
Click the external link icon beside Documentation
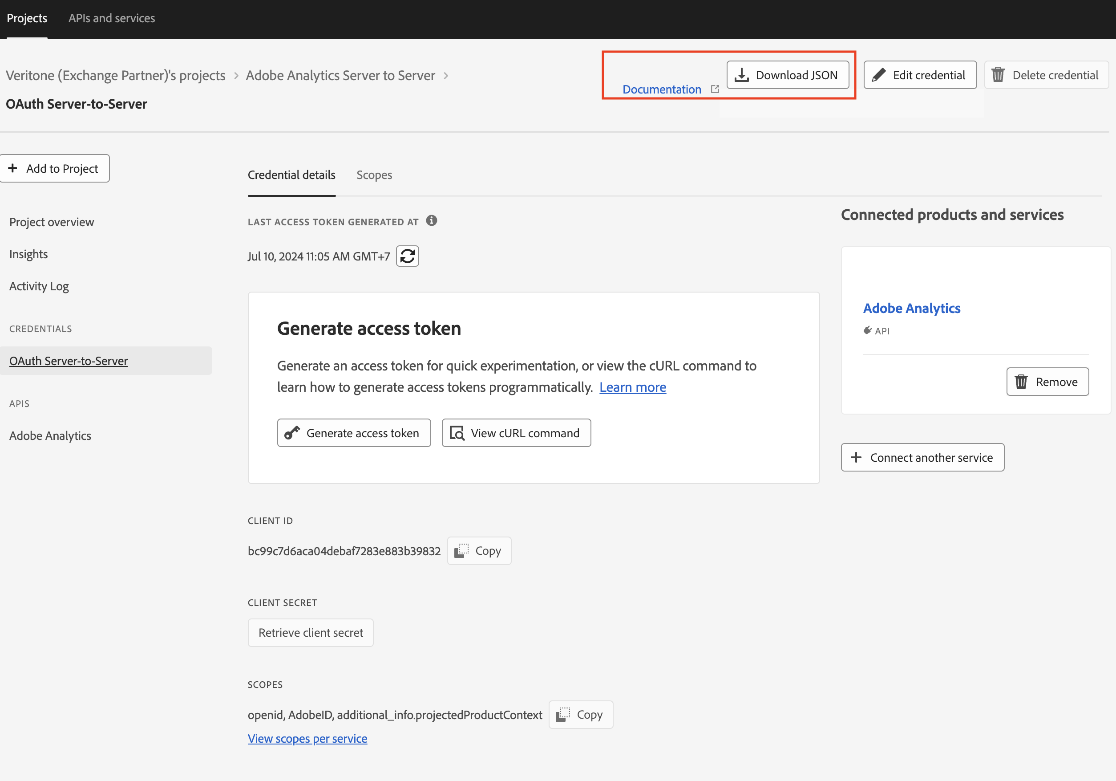coord(715,89)
